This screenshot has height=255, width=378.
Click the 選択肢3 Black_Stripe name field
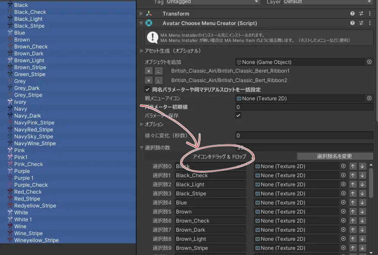pos(210,194)
